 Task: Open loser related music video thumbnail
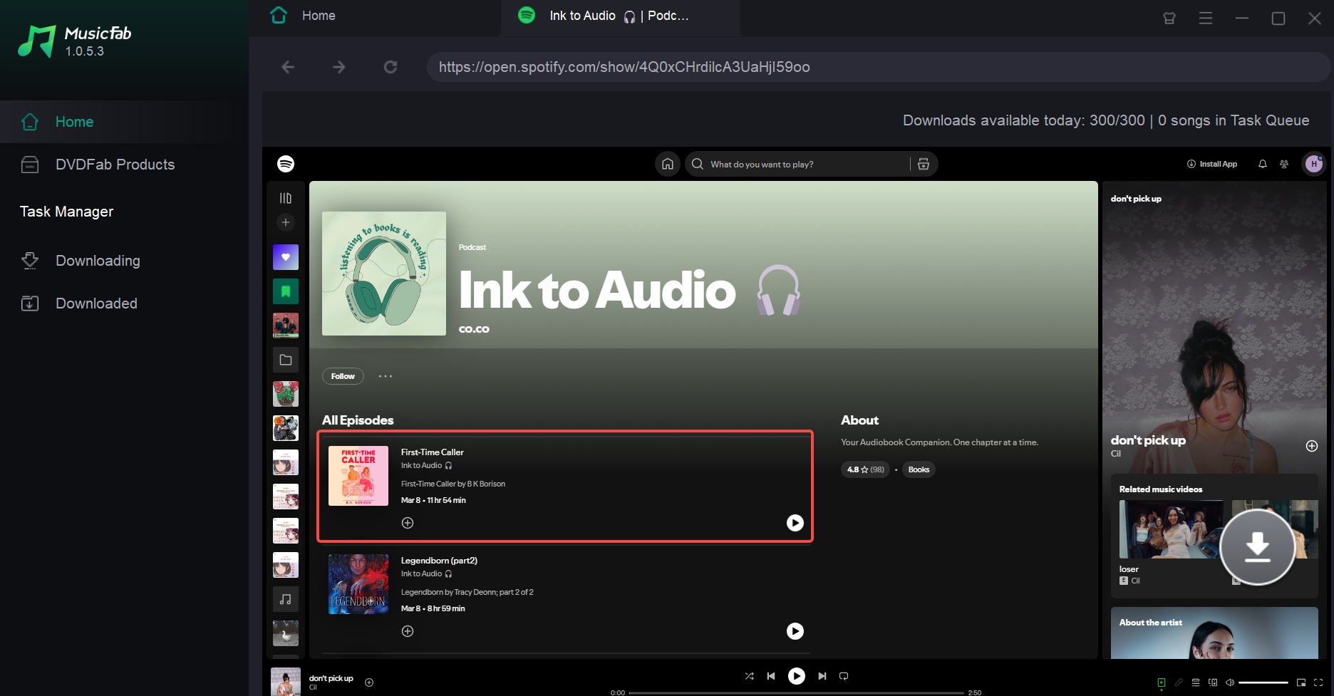coord(1171,529)
